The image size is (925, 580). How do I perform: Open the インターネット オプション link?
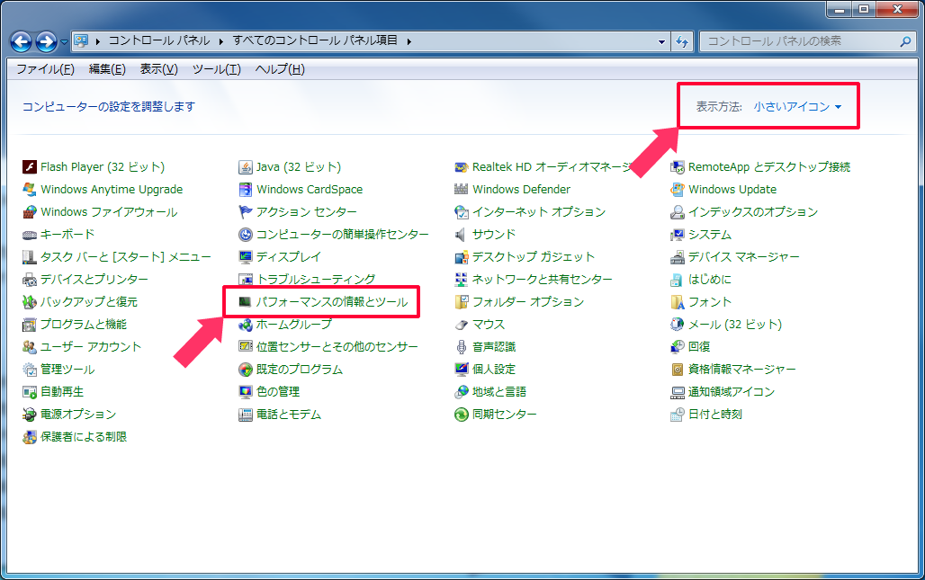click(539, 211)
